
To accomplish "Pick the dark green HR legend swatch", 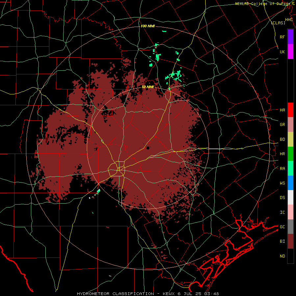I will 290,154.
